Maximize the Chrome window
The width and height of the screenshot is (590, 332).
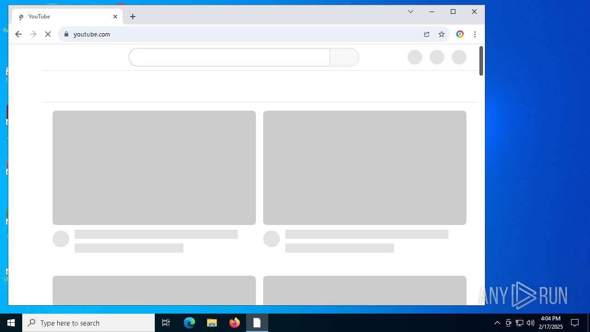453,12
